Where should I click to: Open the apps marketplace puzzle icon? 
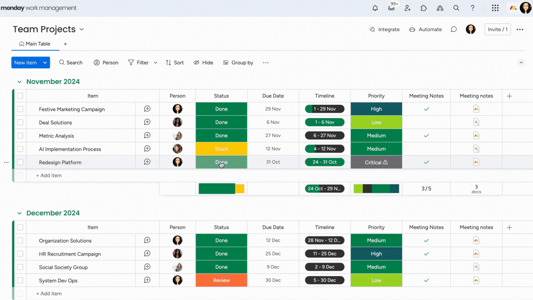tap(423, 8)
